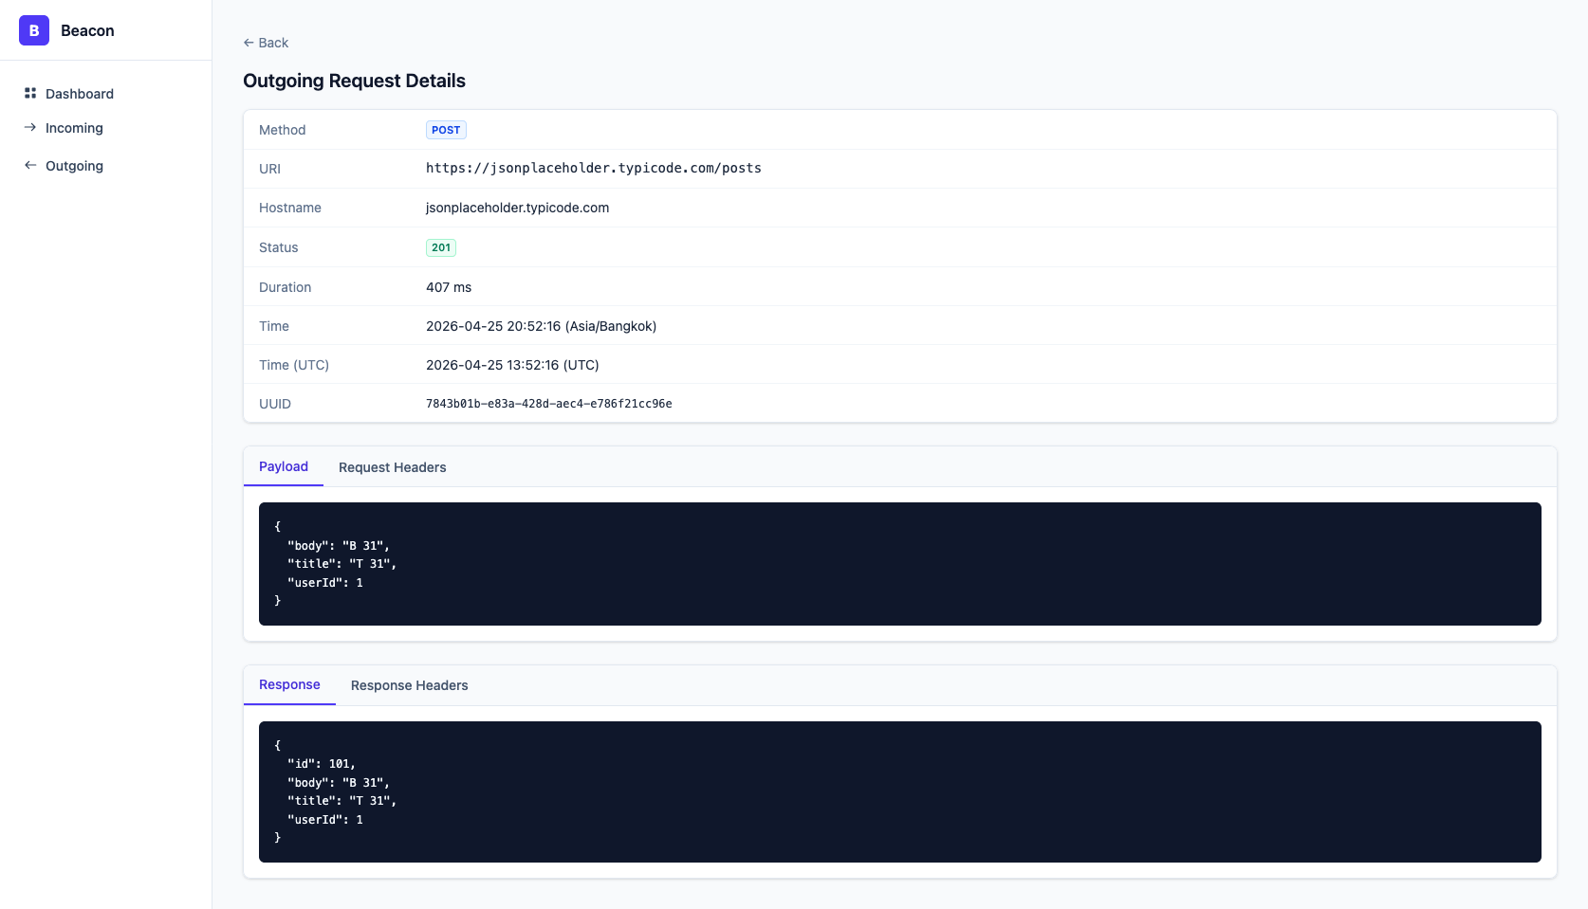Click the POST method badge
Viewport: 1588px width, 909px height.
tap(446, 130)
